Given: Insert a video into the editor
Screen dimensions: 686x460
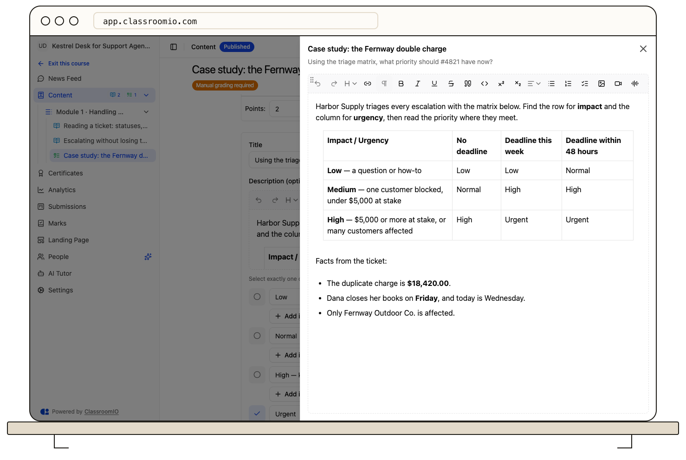Looking at the screenshot, I should pos(618,84).
